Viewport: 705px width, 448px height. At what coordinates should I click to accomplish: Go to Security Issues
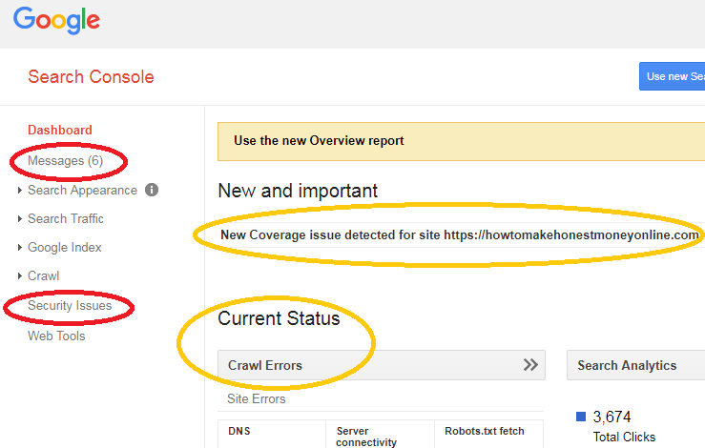tap(70, 306)
